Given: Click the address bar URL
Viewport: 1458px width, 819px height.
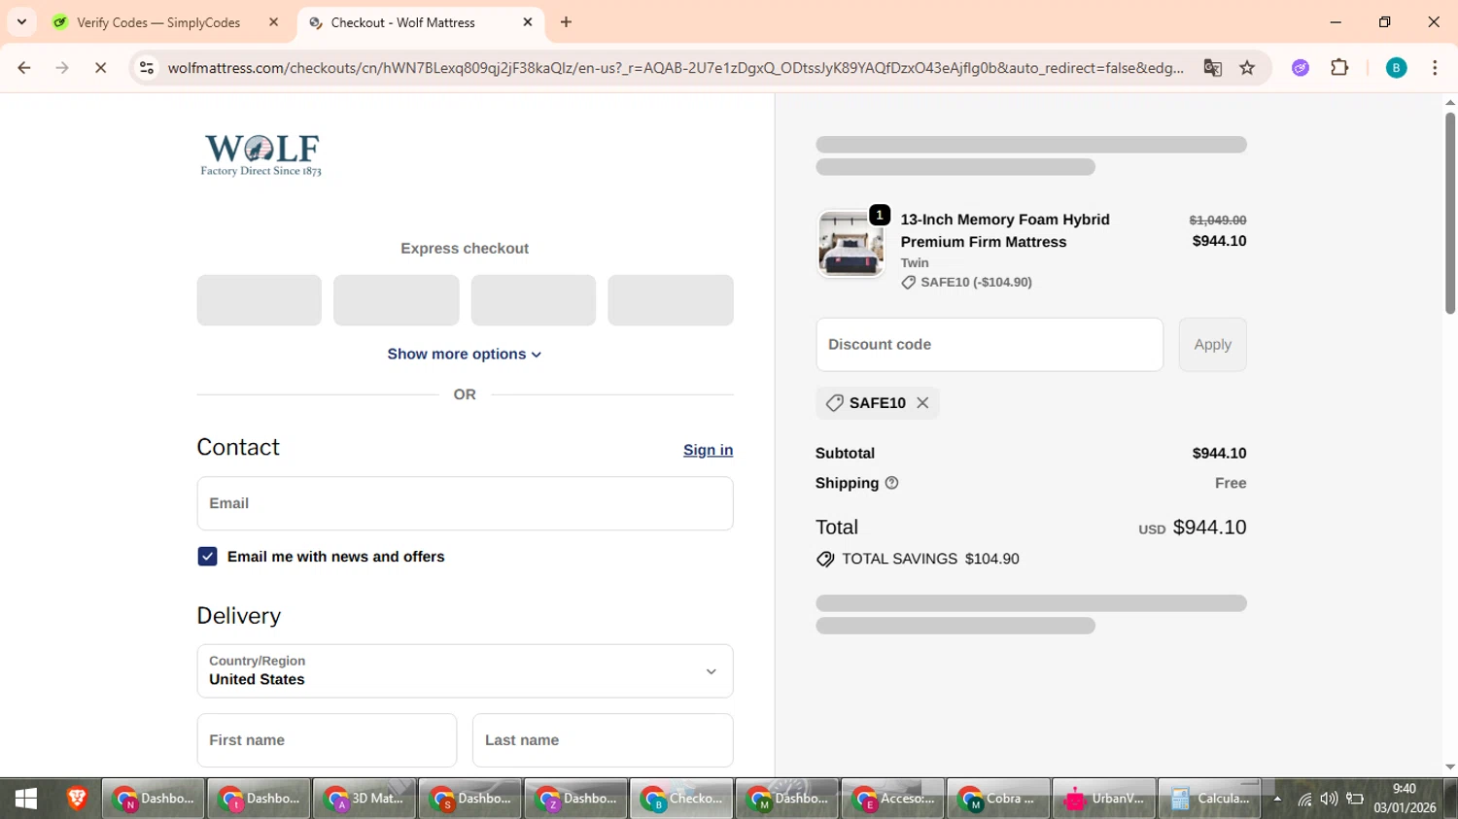Looking at the screenshot, I should click(676, 68).
